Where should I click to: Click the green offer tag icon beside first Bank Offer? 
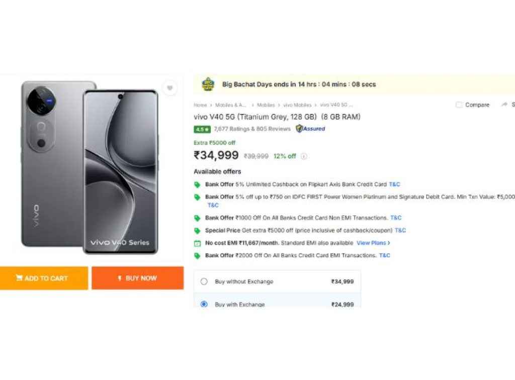[197, 184]
